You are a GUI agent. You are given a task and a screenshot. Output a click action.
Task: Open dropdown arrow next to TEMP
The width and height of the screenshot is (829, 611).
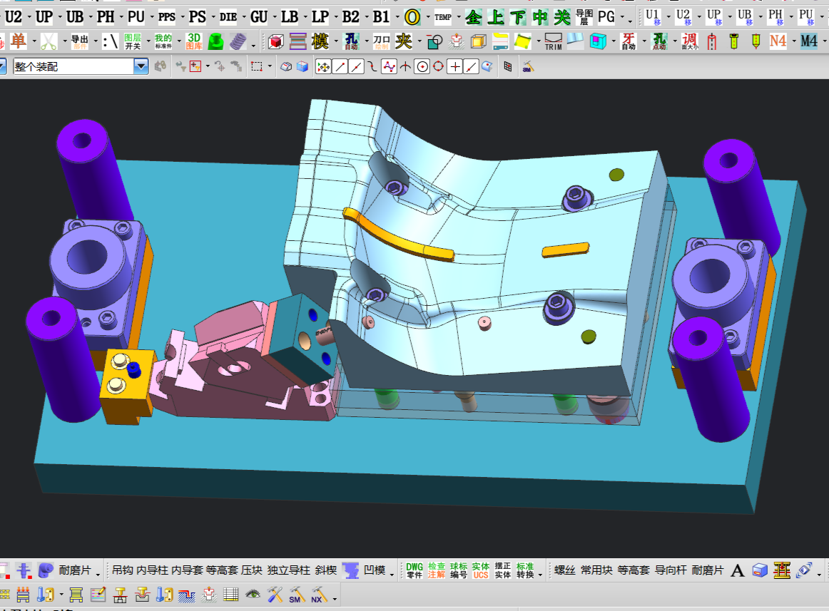(x=458, y=17)
